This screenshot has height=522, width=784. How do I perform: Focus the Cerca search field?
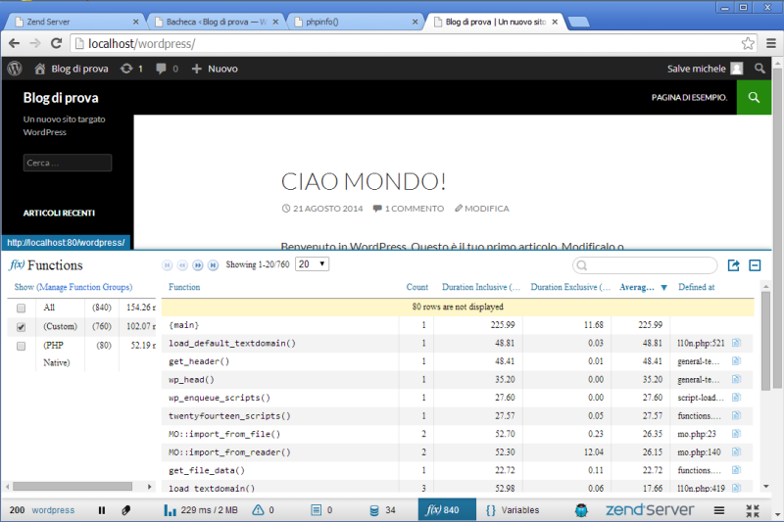[68, 163]
